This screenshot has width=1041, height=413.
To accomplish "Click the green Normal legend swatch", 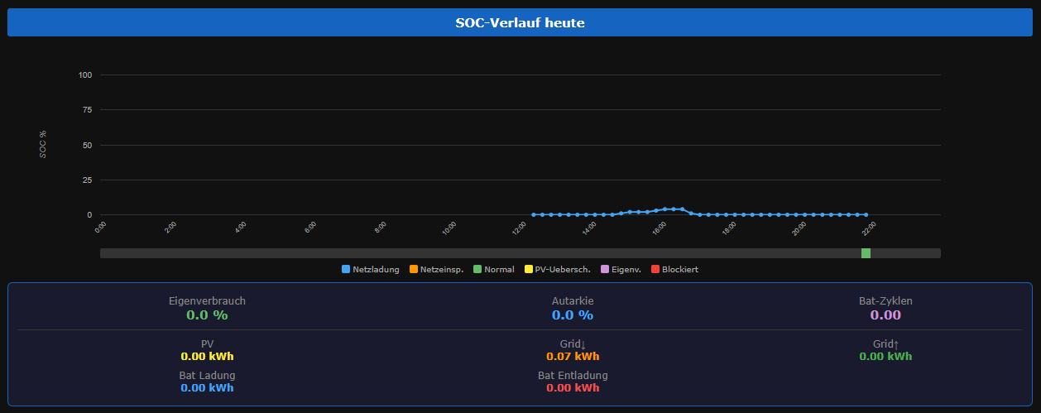I will pos(477,269).
